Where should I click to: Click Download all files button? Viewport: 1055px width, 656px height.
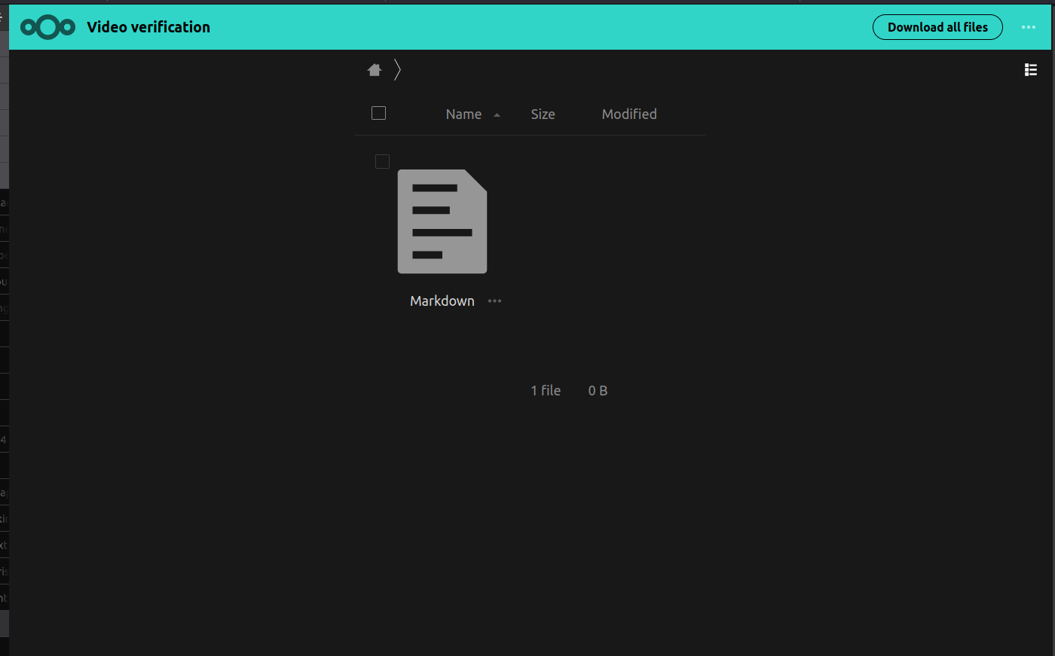pyautogui.click(x=937, y=27)
